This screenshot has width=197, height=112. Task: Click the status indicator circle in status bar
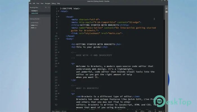click(155, 111)
